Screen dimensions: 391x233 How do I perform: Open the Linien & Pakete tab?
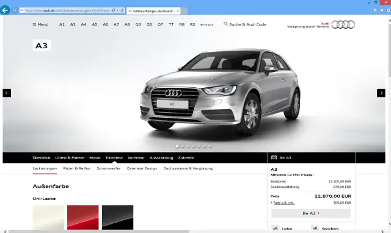click(70, 157)
